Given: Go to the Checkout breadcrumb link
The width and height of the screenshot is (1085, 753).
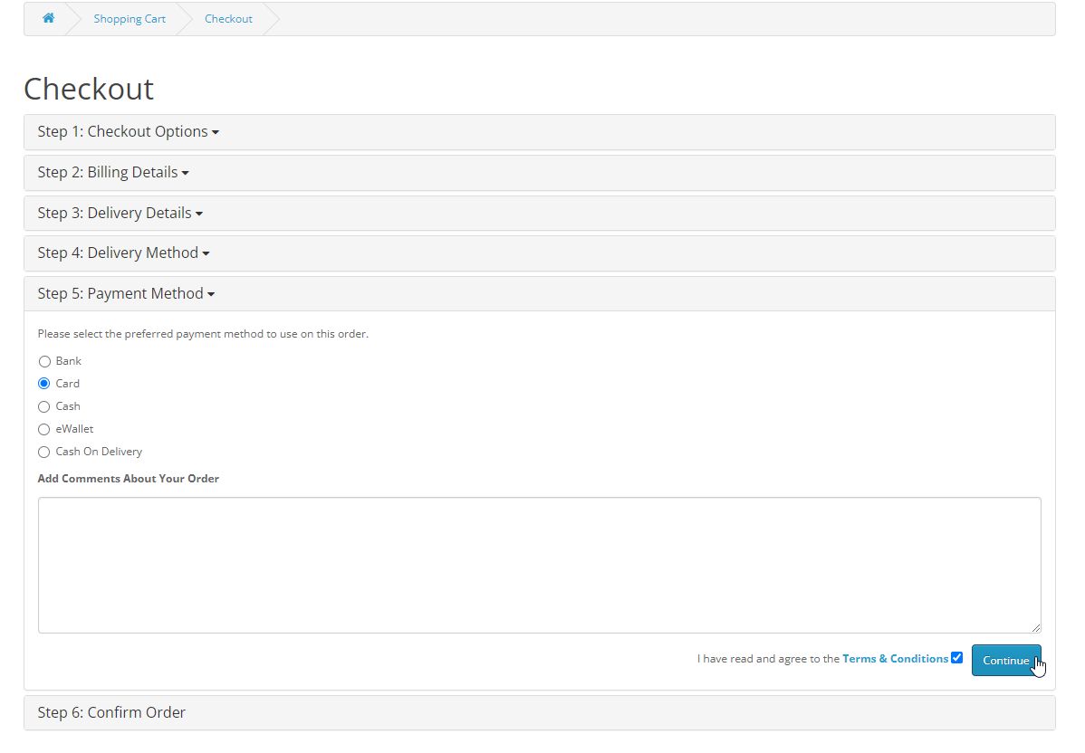Looking at the screenshot, I should pos(228,19).
